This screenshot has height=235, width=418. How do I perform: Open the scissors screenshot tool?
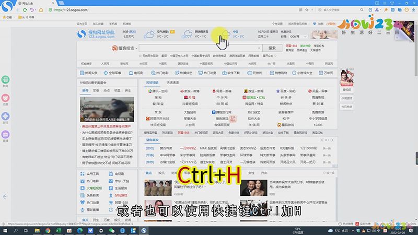(377, 10)
